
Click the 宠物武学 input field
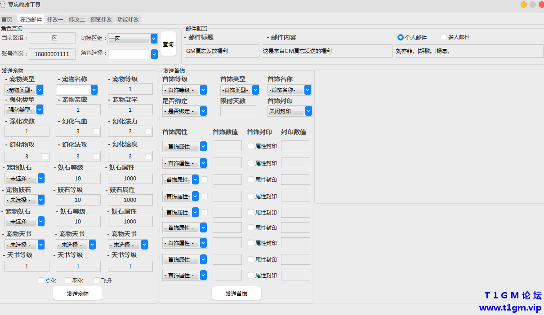click(130, 109)
